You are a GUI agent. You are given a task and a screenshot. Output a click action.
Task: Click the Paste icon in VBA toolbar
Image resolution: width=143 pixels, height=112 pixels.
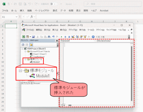pos(45,37)
